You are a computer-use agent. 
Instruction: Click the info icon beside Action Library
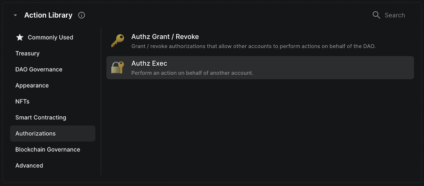(x=82, y=15)
